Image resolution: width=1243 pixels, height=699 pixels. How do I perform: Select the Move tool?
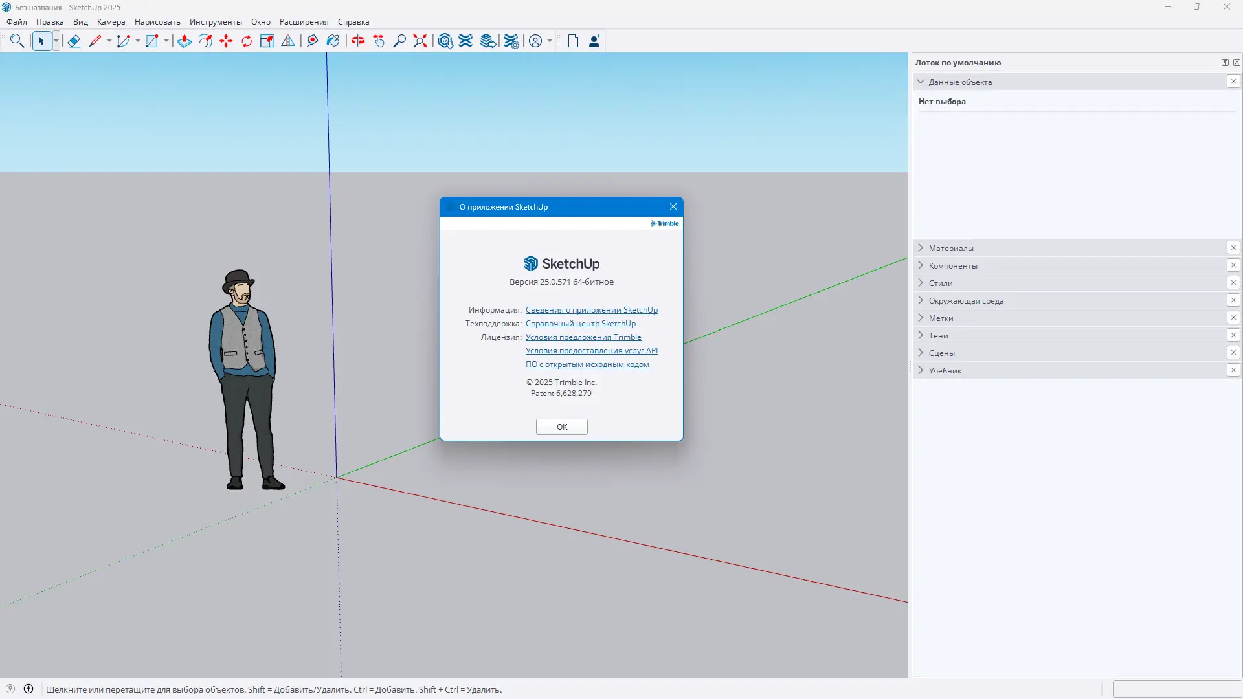pyautogui.click(x=226, y=41)
